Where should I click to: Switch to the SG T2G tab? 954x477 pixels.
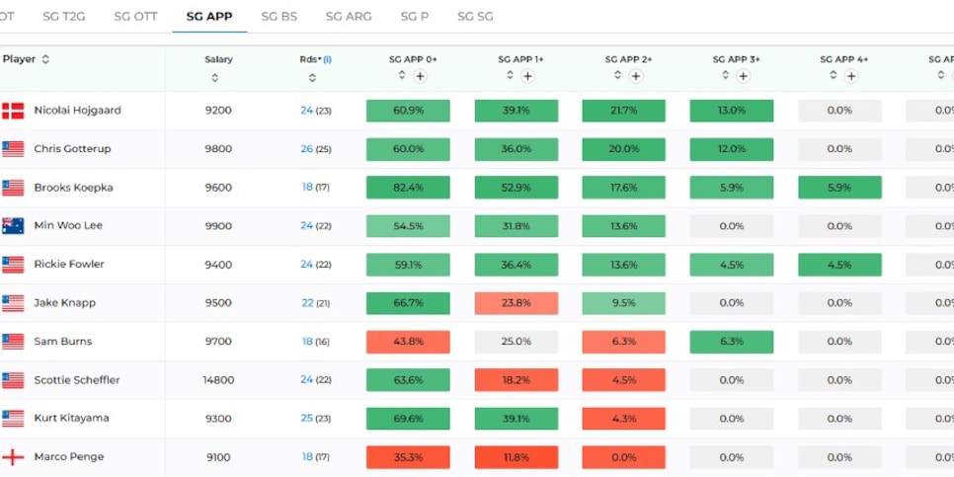tap(64, 17)
